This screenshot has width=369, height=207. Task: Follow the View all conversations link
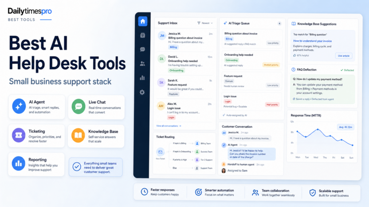point(169,126)
